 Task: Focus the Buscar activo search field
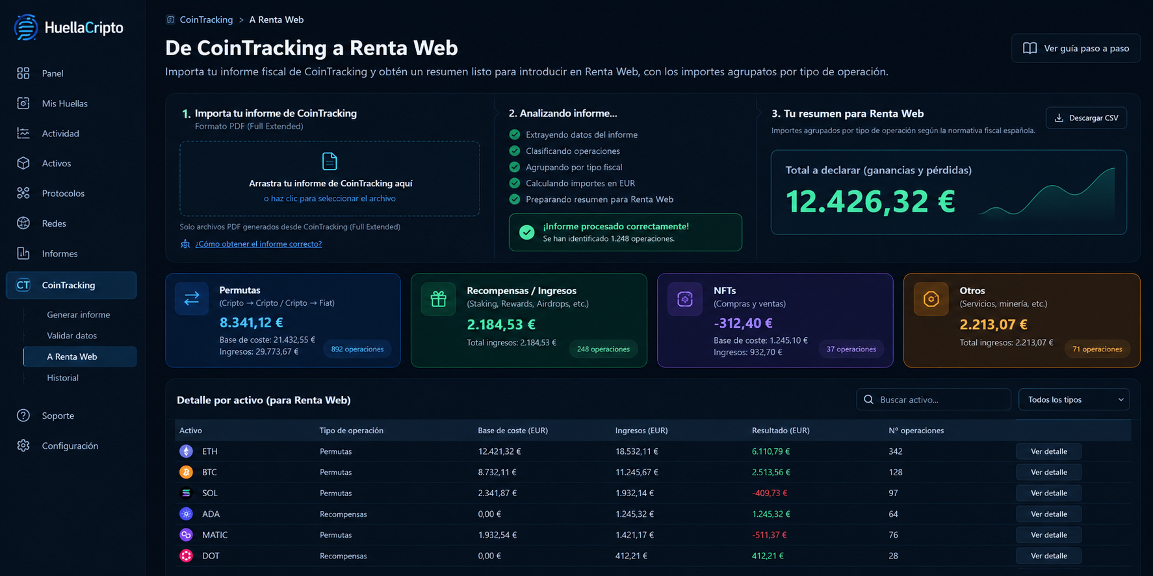click(x=933, y=399)
